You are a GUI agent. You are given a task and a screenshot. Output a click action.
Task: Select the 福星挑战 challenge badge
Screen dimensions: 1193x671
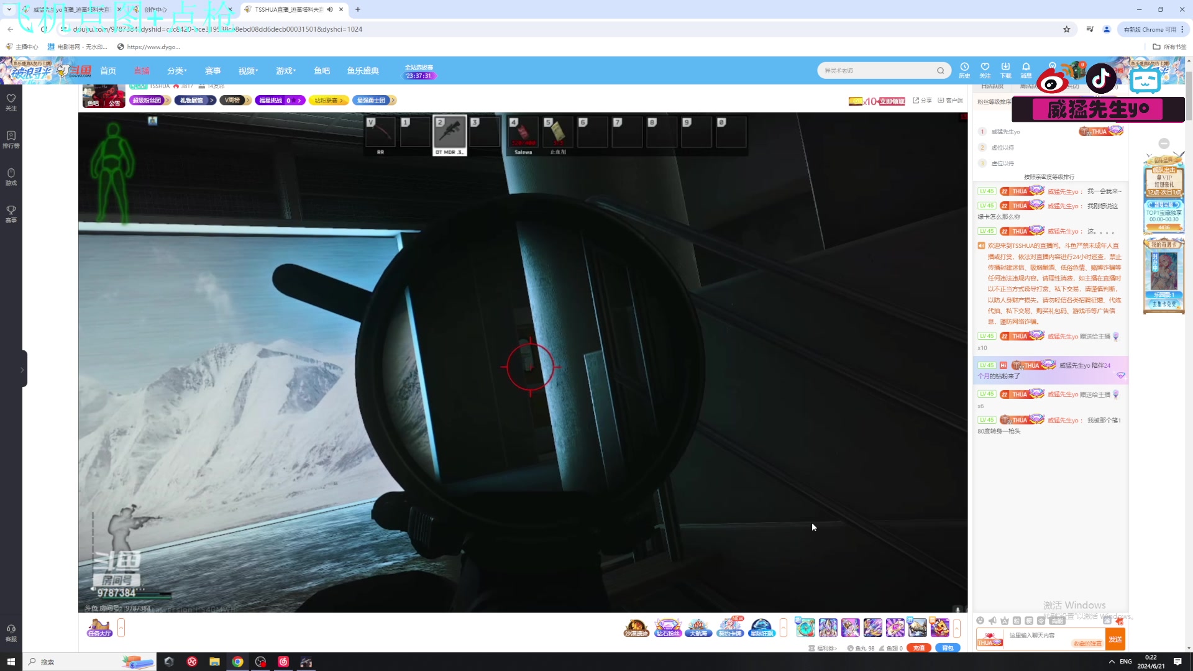pyautogui.click(x=280, y=100)
